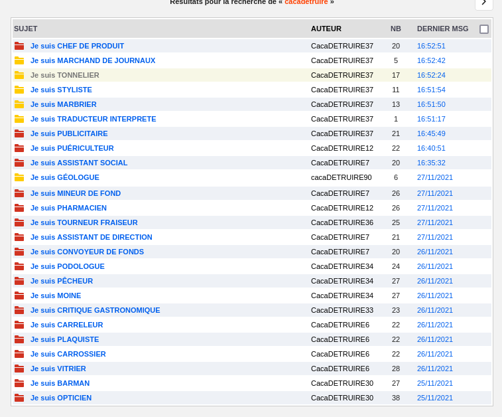The image size is (502, 417).
Task: Click red folder icon beside CHEF DE PRODUIT
Action: (19, 46)
